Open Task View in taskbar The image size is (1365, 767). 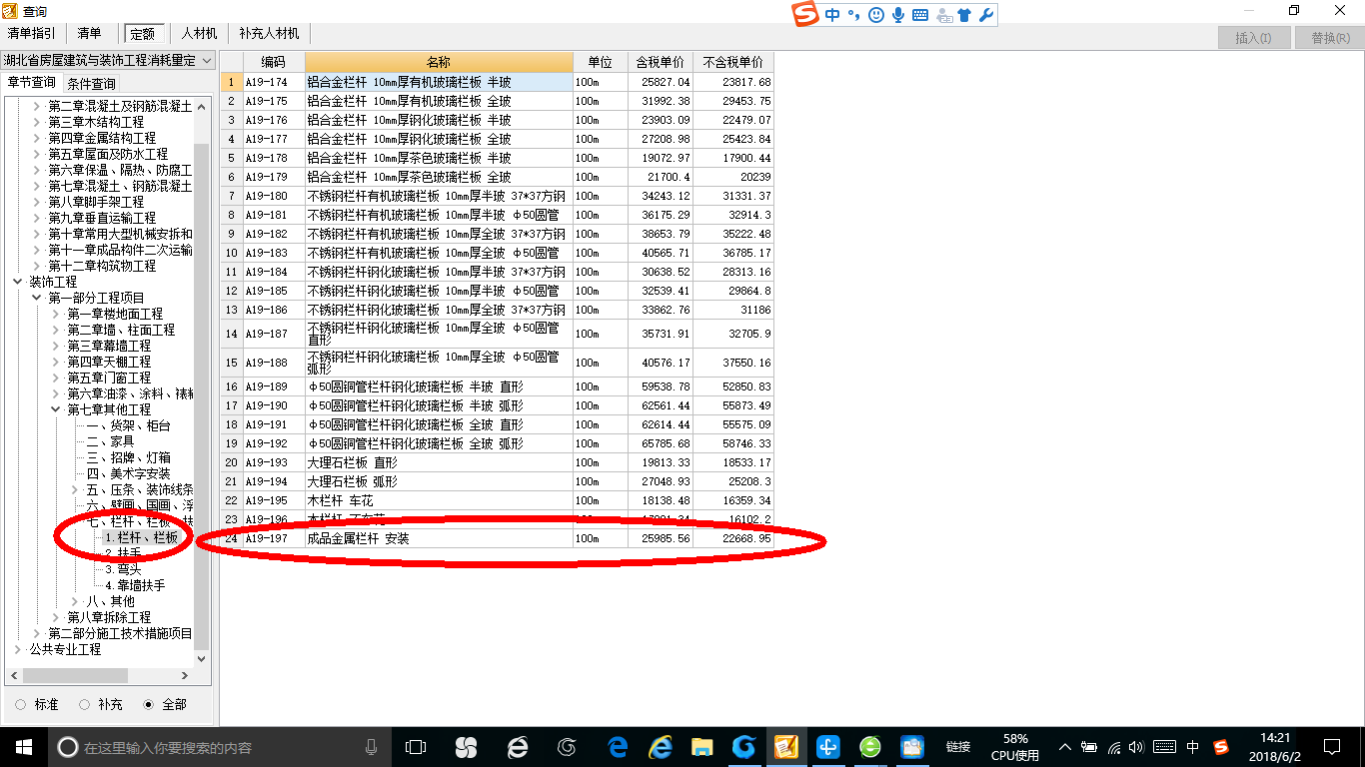pos(415,747)
